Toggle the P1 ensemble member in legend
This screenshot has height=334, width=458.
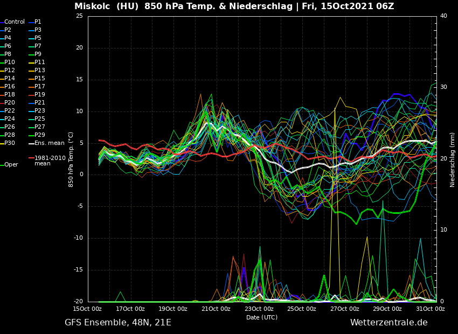point(38,22)
